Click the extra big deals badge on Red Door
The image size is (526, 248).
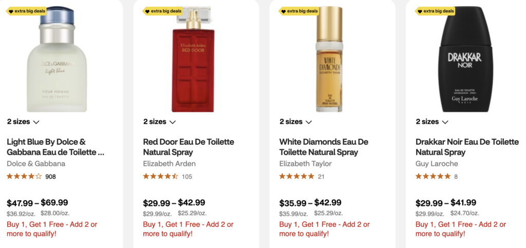(x=162, y=11)
